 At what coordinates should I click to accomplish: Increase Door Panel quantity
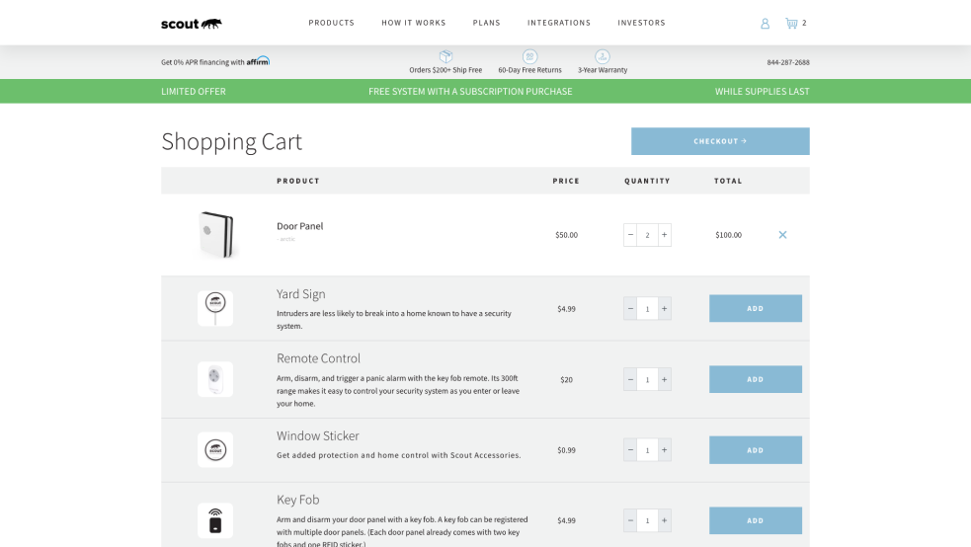click(664, 235)
